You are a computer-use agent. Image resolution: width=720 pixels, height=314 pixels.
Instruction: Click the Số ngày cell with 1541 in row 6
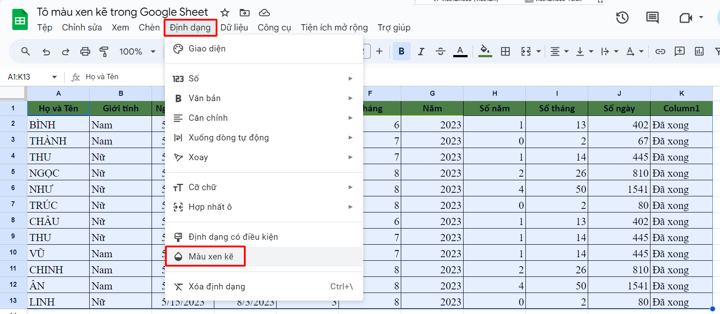click(619, 189)
